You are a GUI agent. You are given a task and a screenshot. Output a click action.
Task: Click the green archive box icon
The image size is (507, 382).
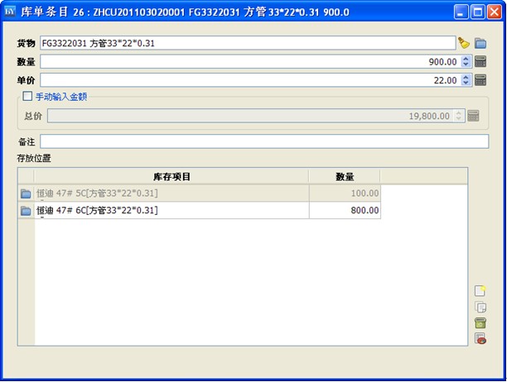pos(480,322)
